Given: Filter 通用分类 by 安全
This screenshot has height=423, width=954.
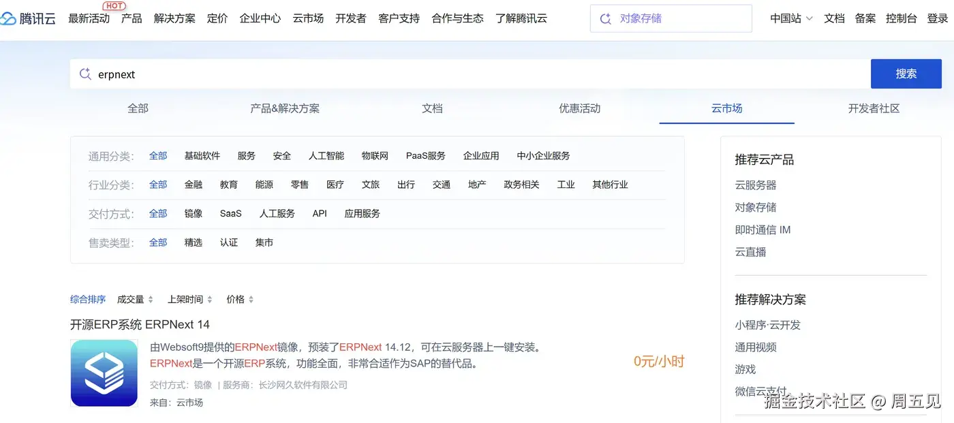Looking at the screenshot, I should pyautogui.click(x=282, y=156).
